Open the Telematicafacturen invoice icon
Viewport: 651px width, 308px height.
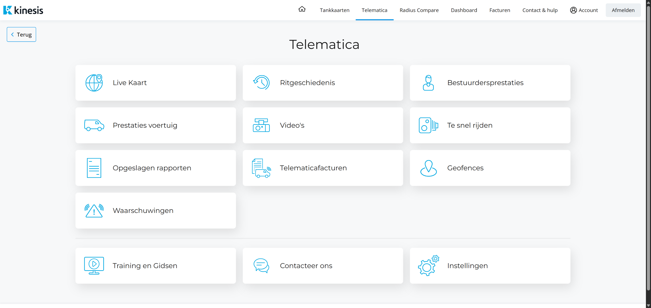261,168
